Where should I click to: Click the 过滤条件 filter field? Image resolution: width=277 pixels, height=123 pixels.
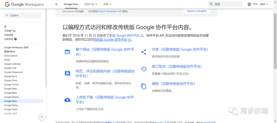23,16
